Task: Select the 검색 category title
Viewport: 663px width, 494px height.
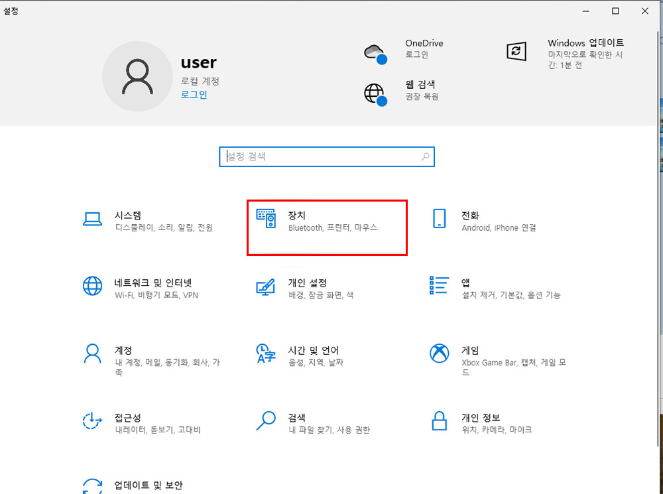Action: coord(296,418)
